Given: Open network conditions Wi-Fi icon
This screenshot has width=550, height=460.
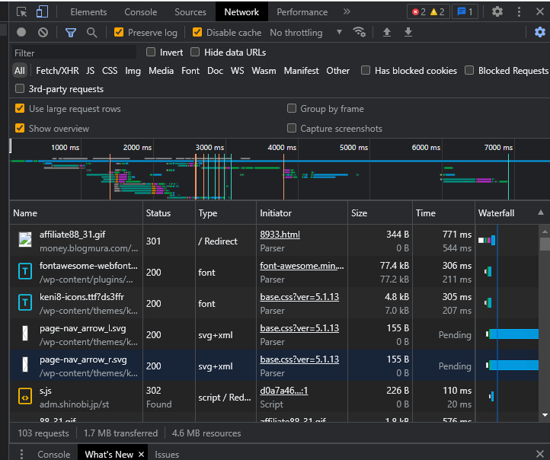Looking at the screenshot, I should 360,32.
